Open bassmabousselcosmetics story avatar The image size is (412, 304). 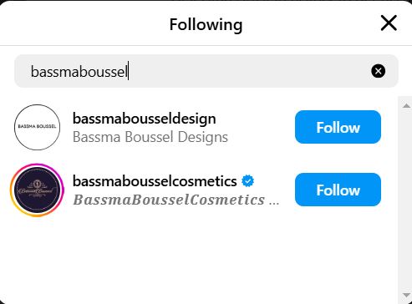click(37, 190)
